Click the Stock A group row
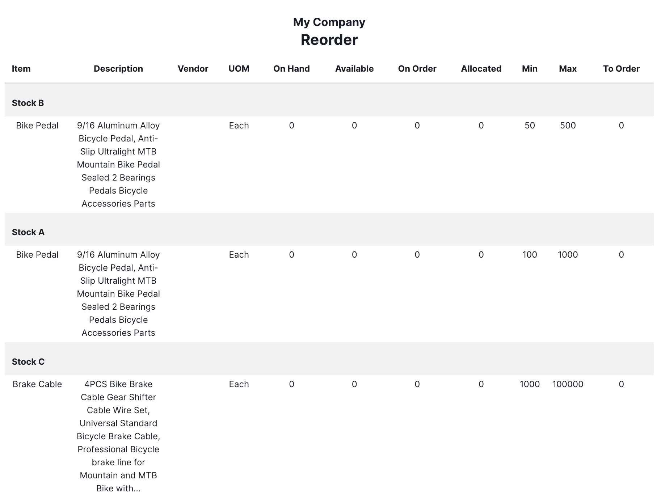 tap(28, 232)
